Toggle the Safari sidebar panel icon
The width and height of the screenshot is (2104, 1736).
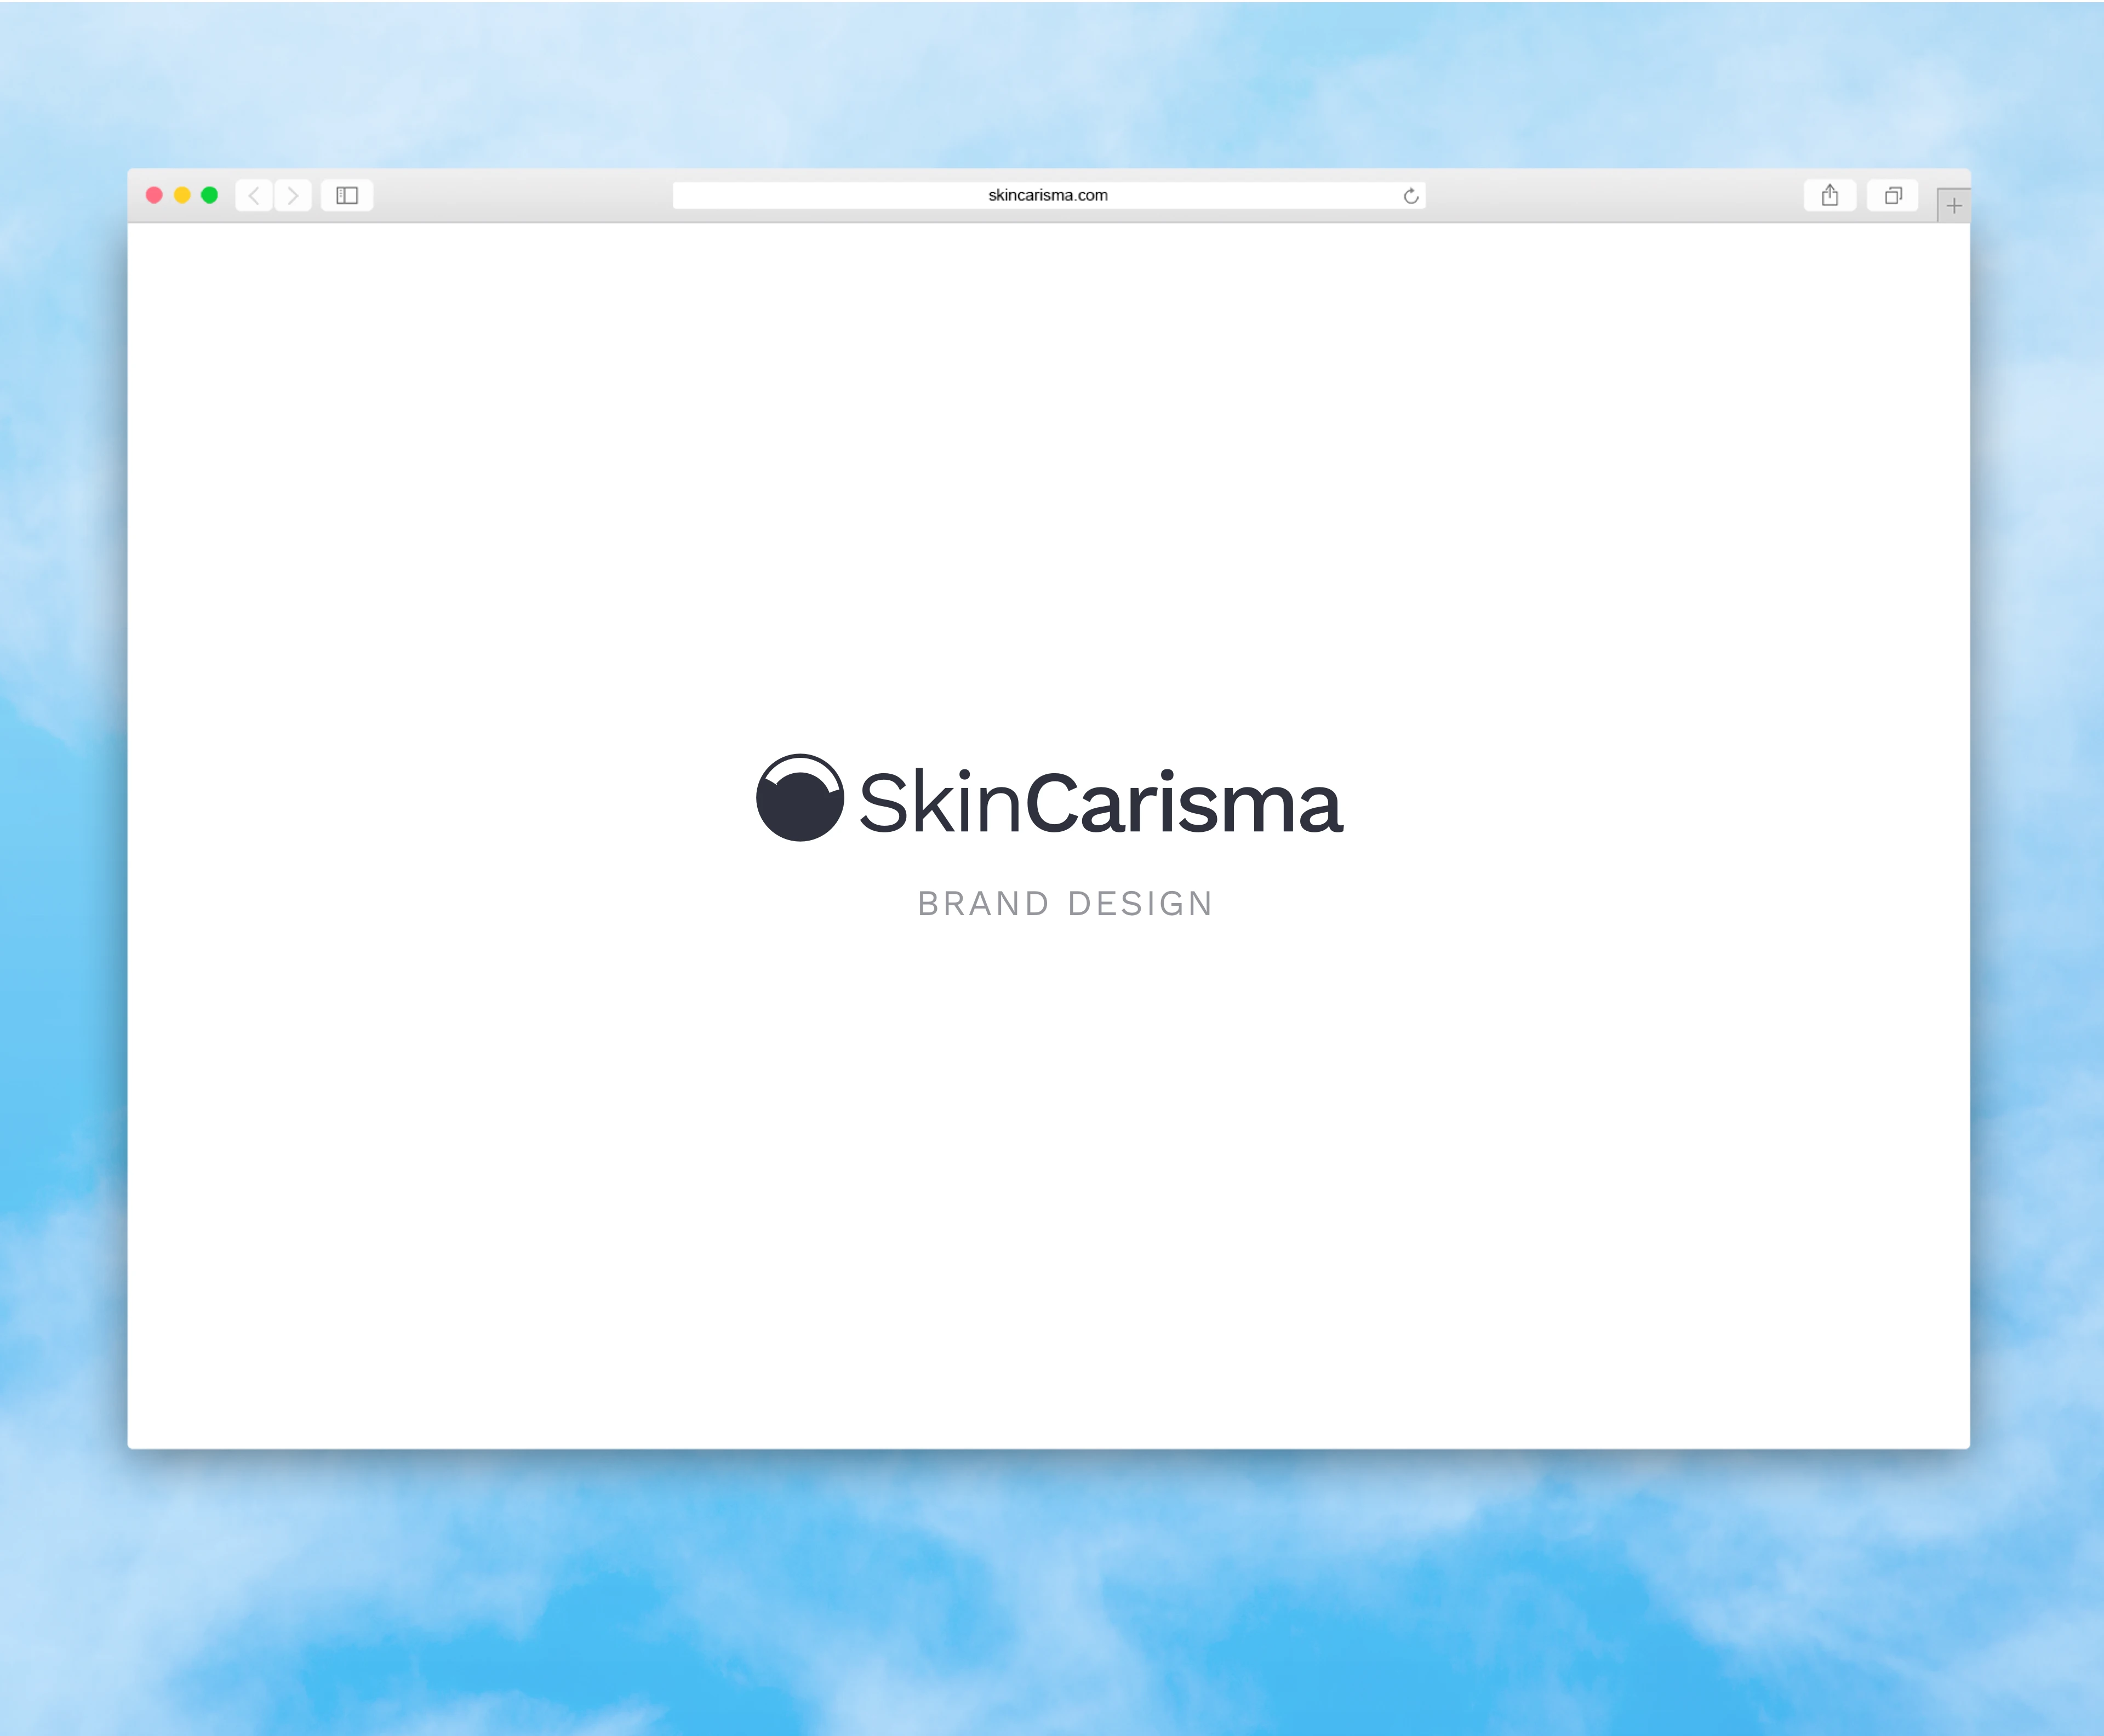347,196
